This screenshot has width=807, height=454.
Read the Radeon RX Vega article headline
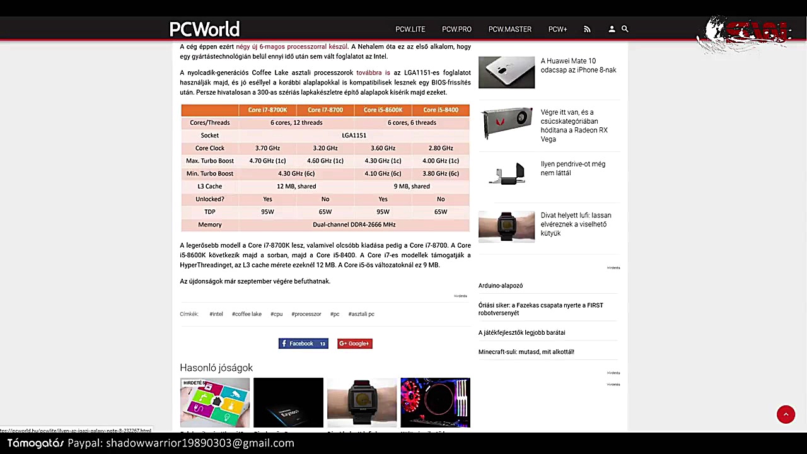574,125
